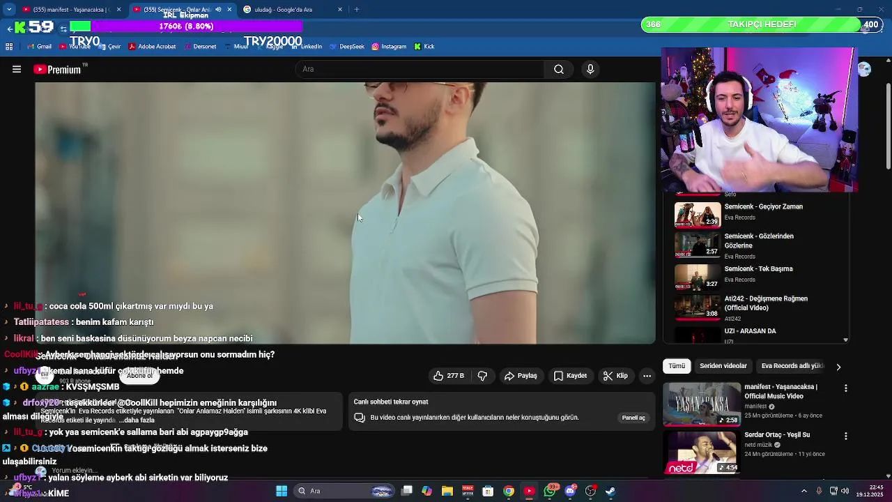This screenshot has height=502, width=892.
Task: Click the YouTube Premium logo
Action: point(57,69)
